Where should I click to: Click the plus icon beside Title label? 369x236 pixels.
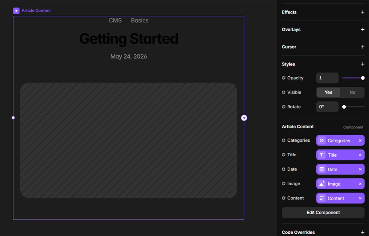tap(284, 155)
